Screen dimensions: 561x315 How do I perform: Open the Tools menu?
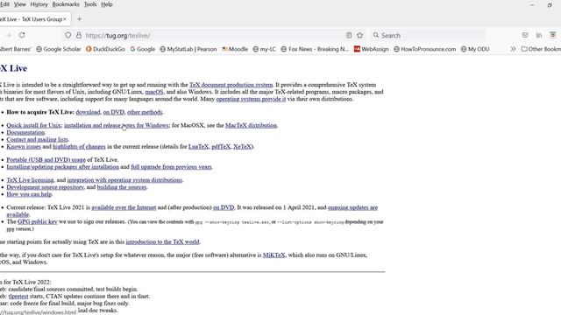tap(90, 4)
